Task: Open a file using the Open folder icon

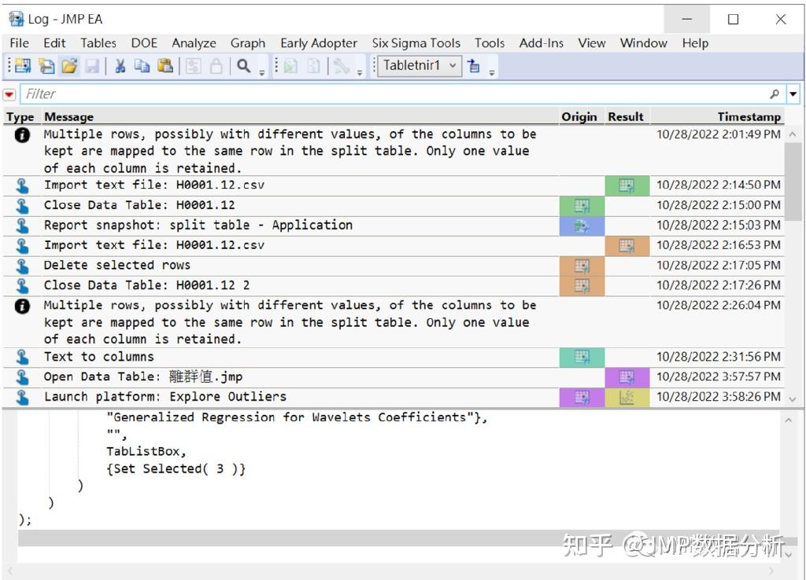Action: [x=68, y=66]
